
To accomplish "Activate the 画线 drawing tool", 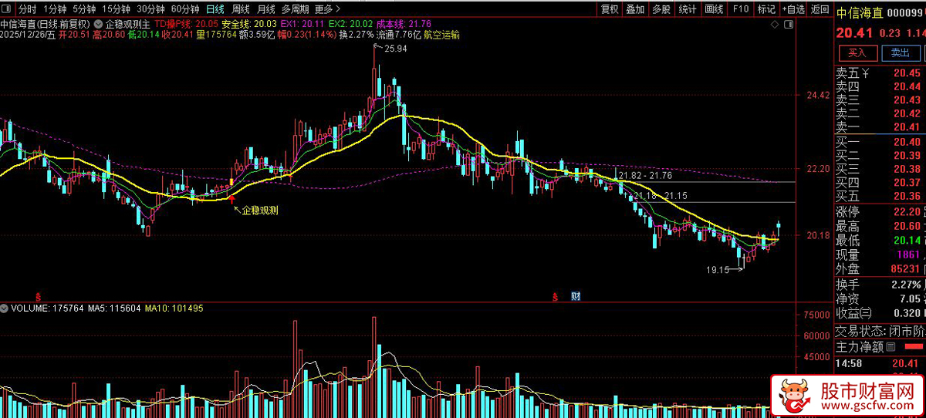I will 714,9.
